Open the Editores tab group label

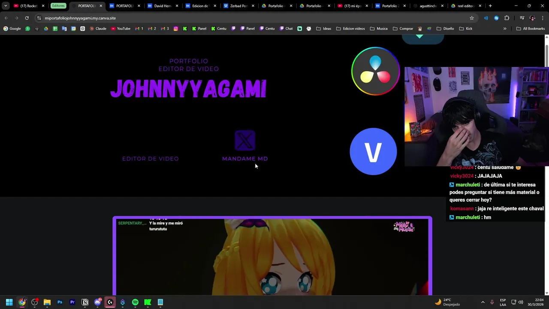pyautogui.click(x=58, y=6)
